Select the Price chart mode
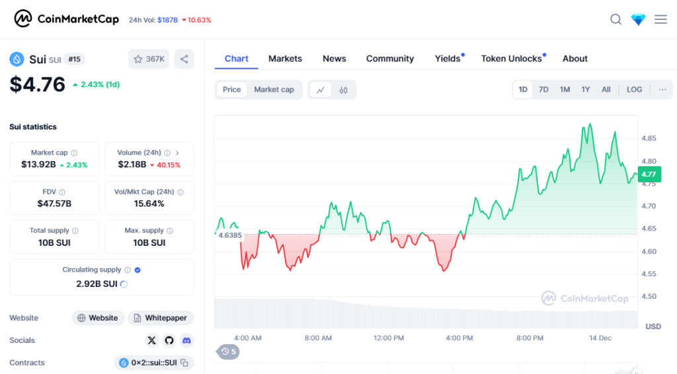Image resolution: width=677 pixels, height=374 pixels. [x=232, y=90]
